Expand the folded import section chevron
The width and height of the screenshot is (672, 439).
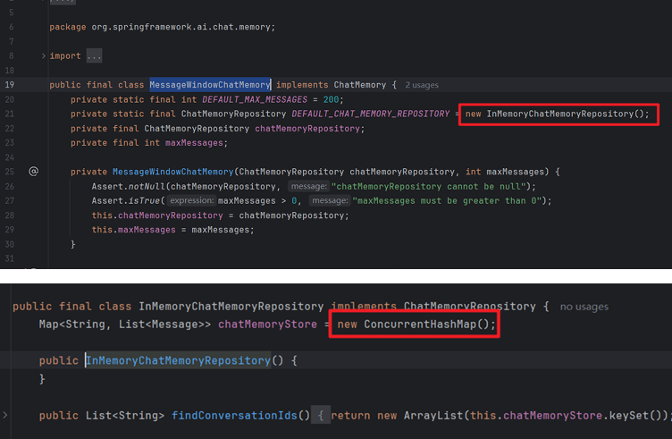click(43, 56)
